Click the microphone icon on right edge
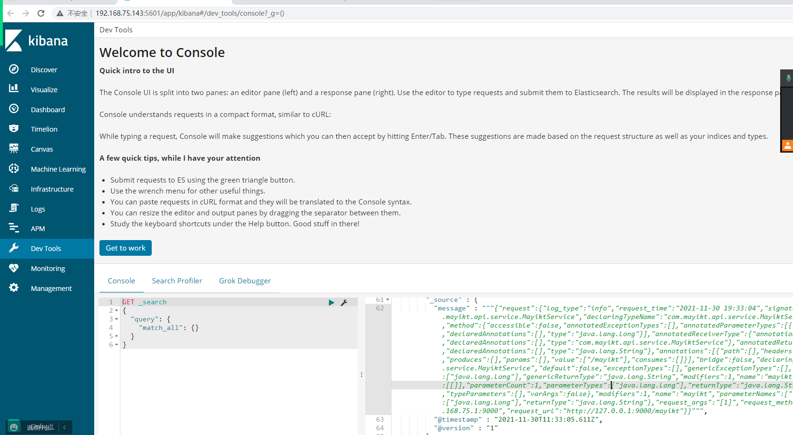The height and width of the screenshot is (435, 793). coord(788,77)
